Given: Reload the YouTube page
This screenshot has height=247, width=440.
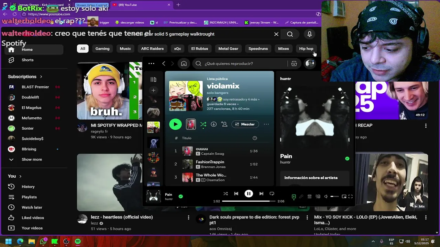Looking at the screenshot, I should (14, 14).
